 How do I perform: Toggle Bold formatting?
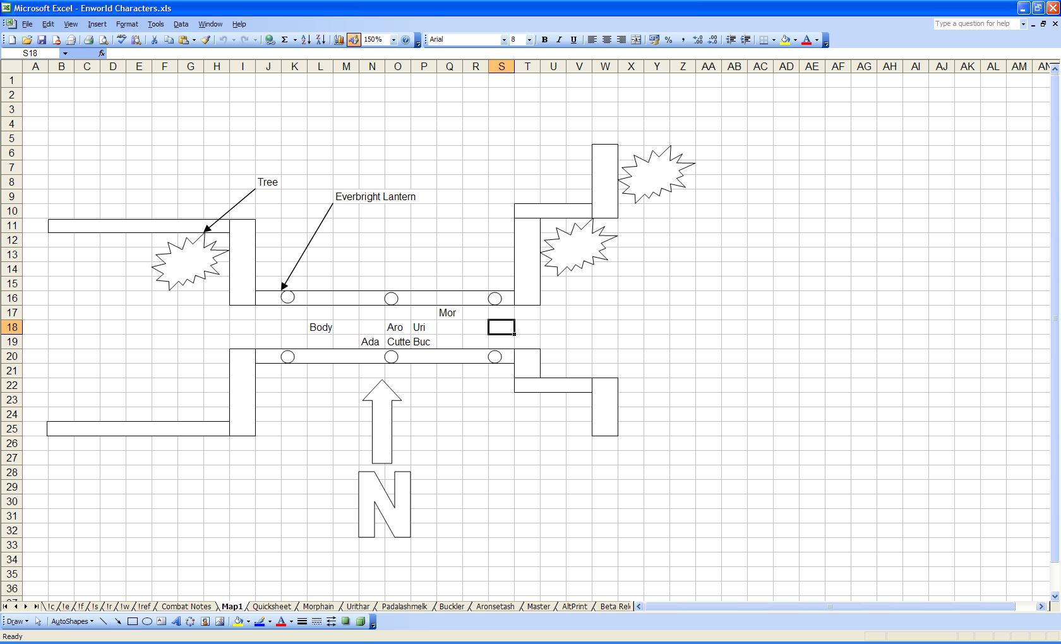544,40
